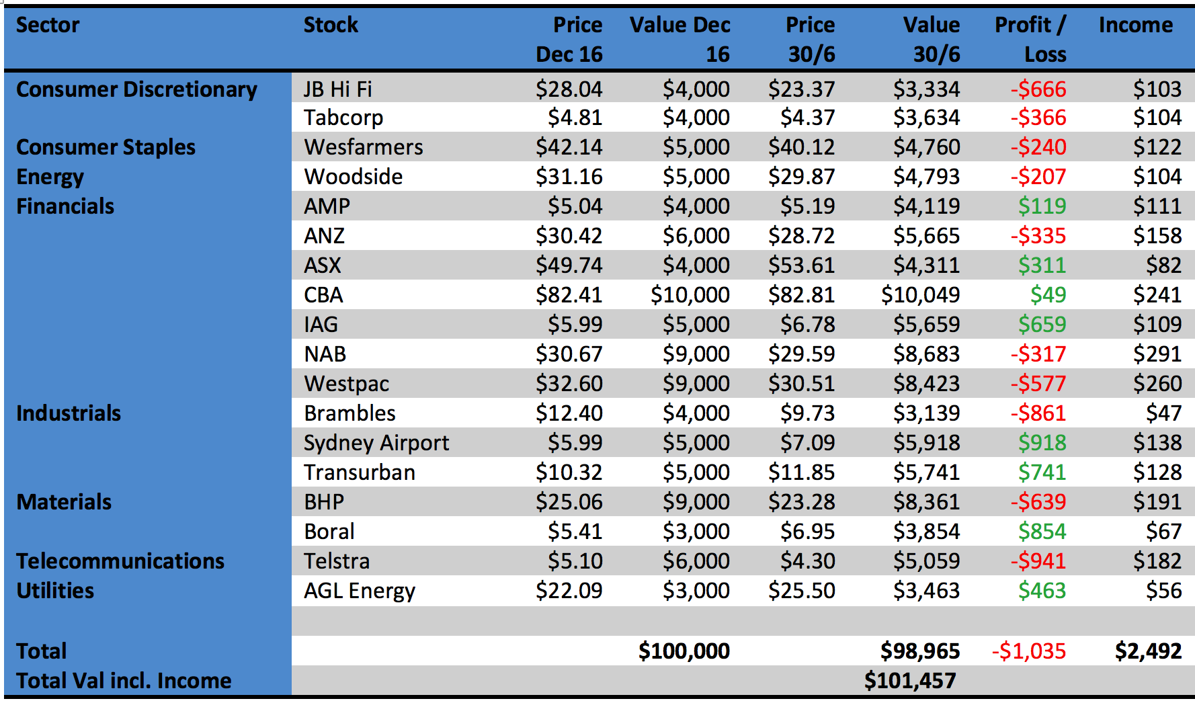Select the Sydney Airport row label

pos(376,442)
